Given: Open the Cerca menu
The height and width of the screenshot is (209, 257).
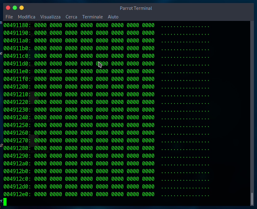Looking at the screenshot, I should point(71,17).
